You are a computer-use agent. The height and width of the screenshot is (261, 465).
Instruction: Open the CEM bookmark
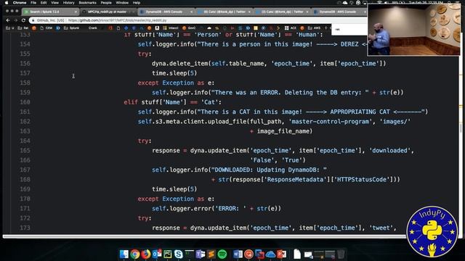[x=46, y=28]
